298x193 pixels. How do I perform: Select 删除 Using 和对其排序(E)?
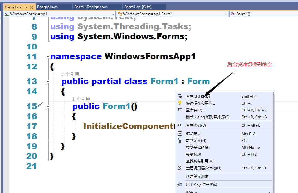[224, 117]
